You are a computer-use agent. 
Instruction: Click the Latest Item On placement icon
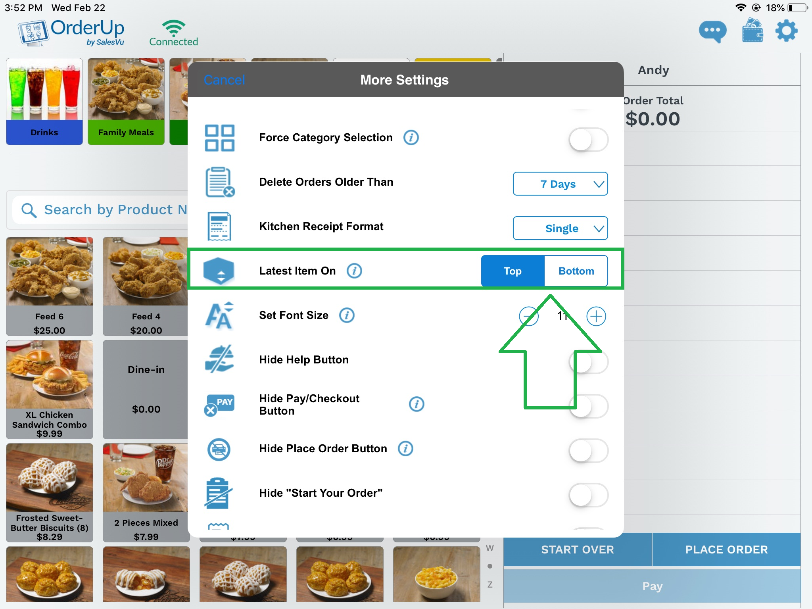click(220, 270)
